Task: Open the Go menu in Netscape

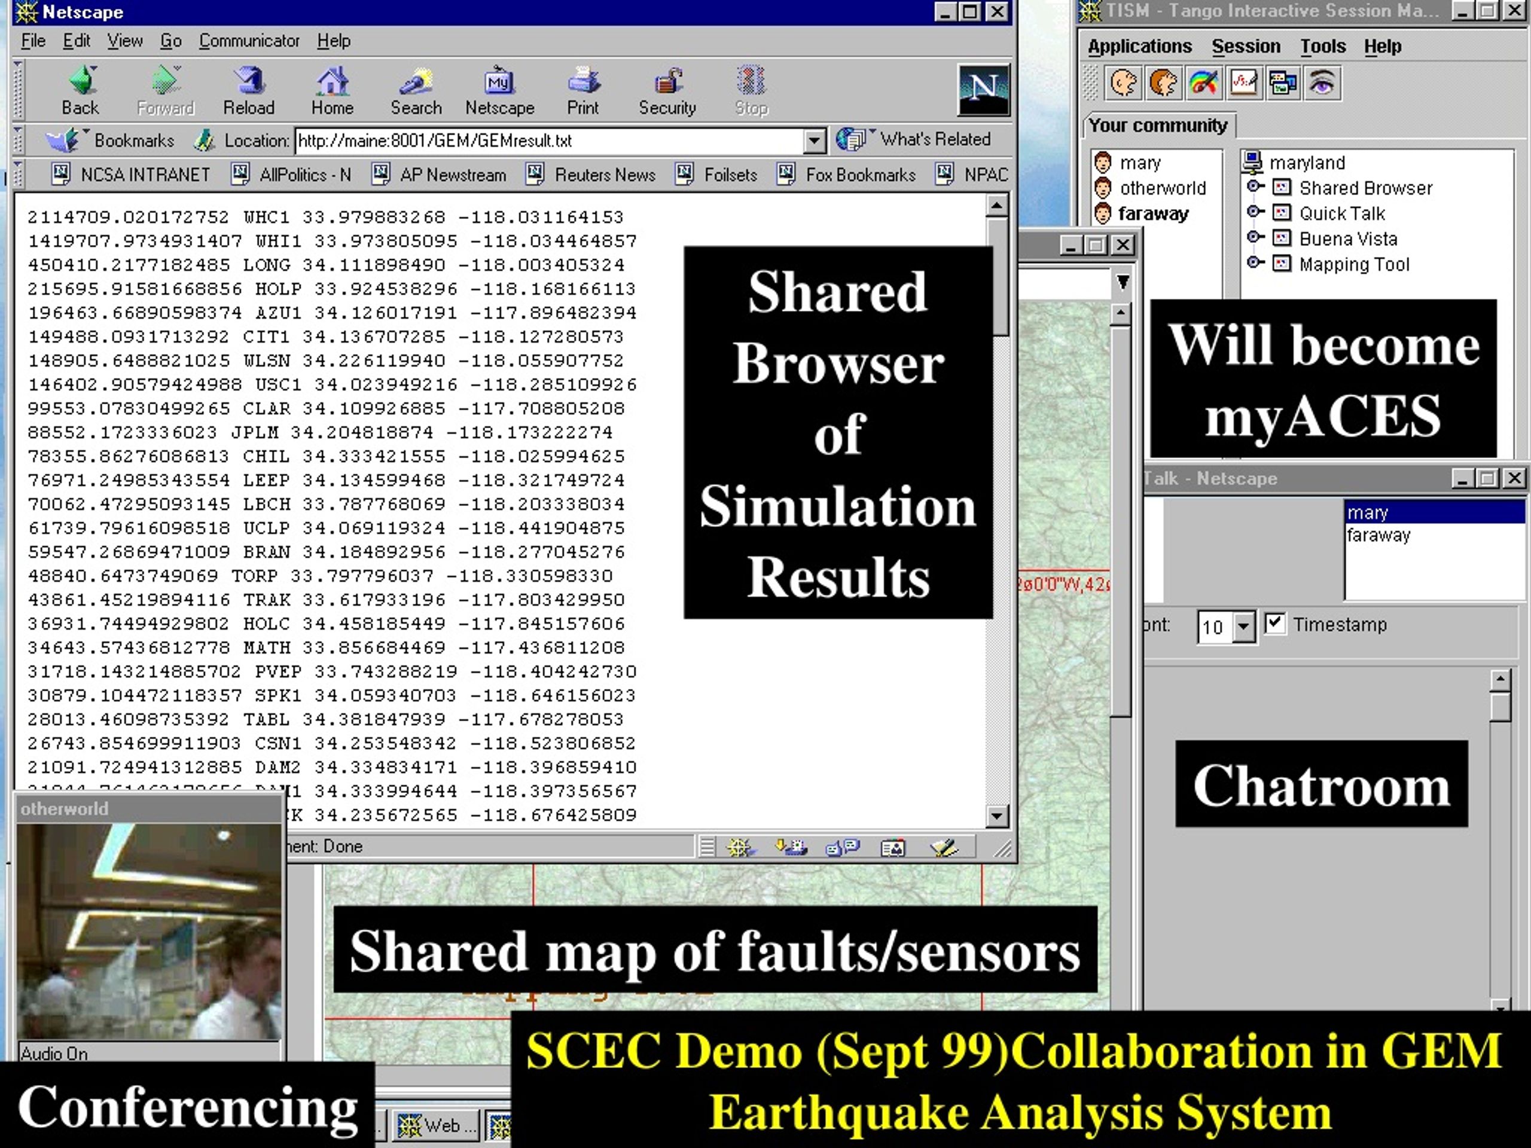Action: click(171, 41)
